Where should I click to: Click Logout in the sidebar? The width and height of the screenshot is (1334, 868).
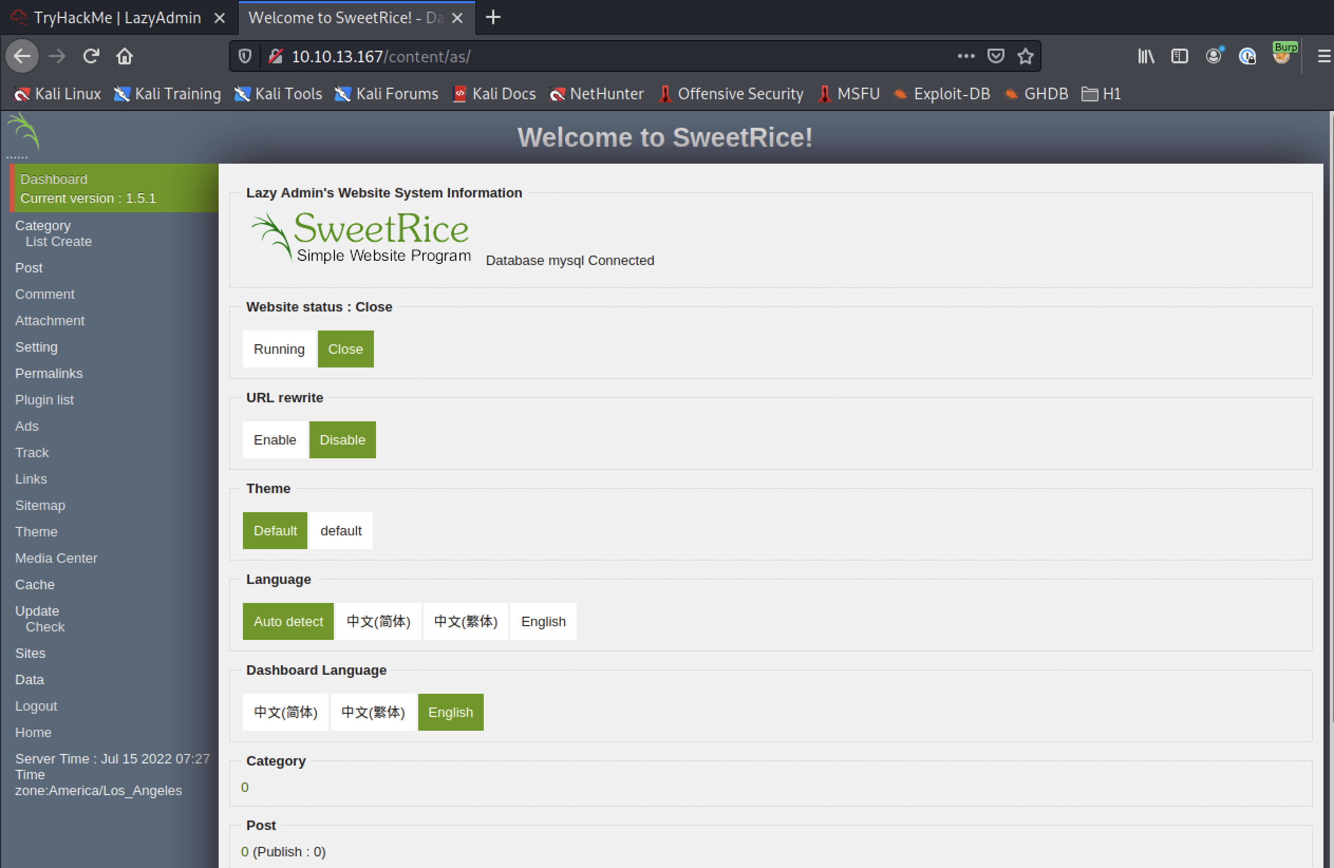click(x=36, y=706)
